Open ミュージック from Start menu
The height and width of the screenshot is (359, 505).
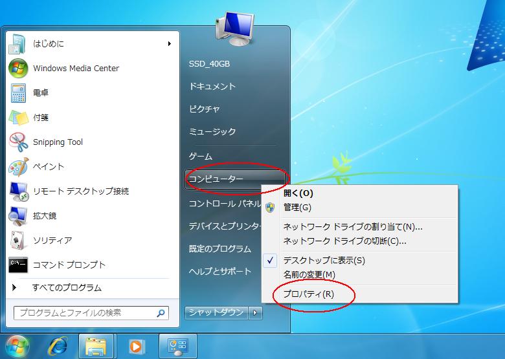pos(212,131)
